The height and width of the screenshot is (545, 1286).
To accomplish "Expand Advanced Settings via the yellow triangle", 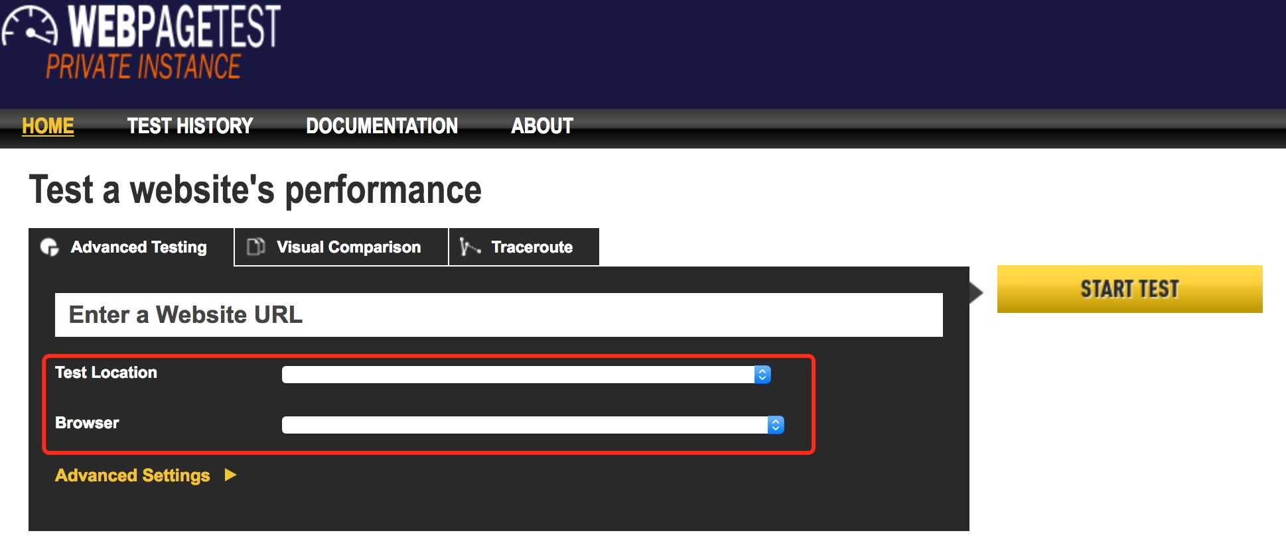I will point(230,475).
